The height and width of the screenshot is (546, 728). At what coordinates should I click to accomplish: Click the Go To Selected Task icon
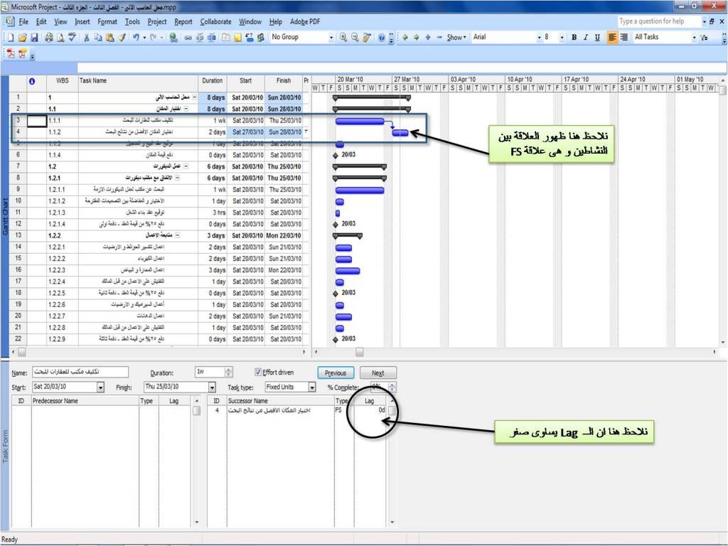point(367,38)
